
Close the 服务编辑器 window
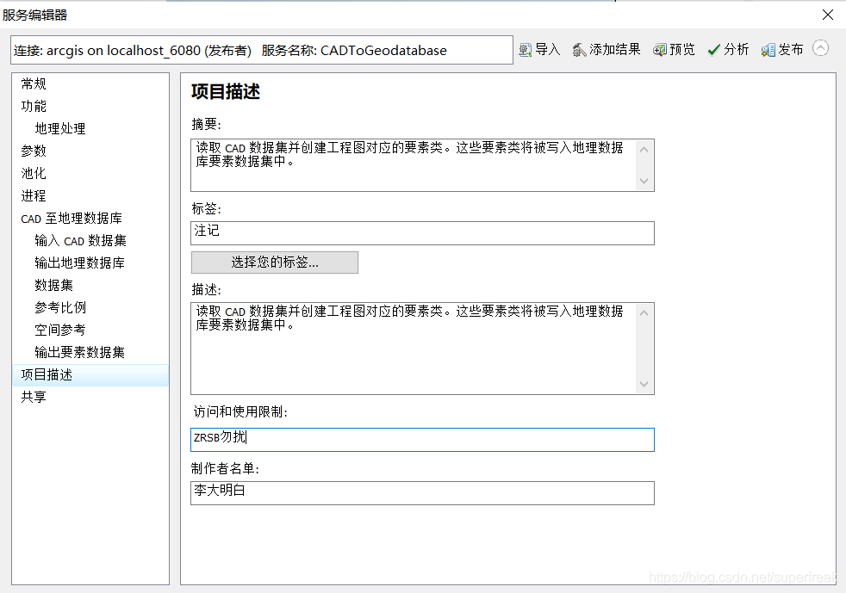(828, 15)
